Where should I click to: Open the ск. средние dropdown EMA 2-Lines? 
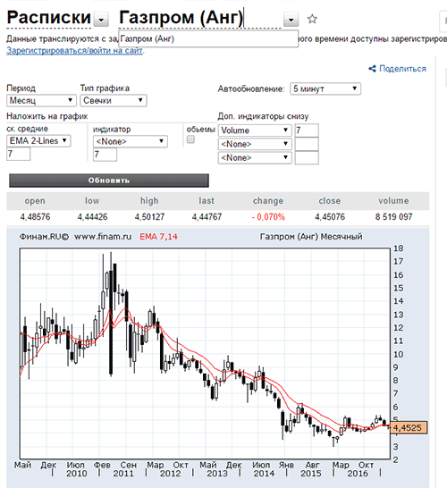click(x=38, y=140)
